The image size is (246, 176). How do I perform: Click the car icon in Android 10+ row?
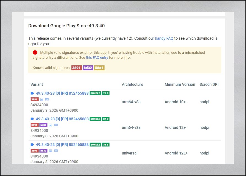(42, 99)
